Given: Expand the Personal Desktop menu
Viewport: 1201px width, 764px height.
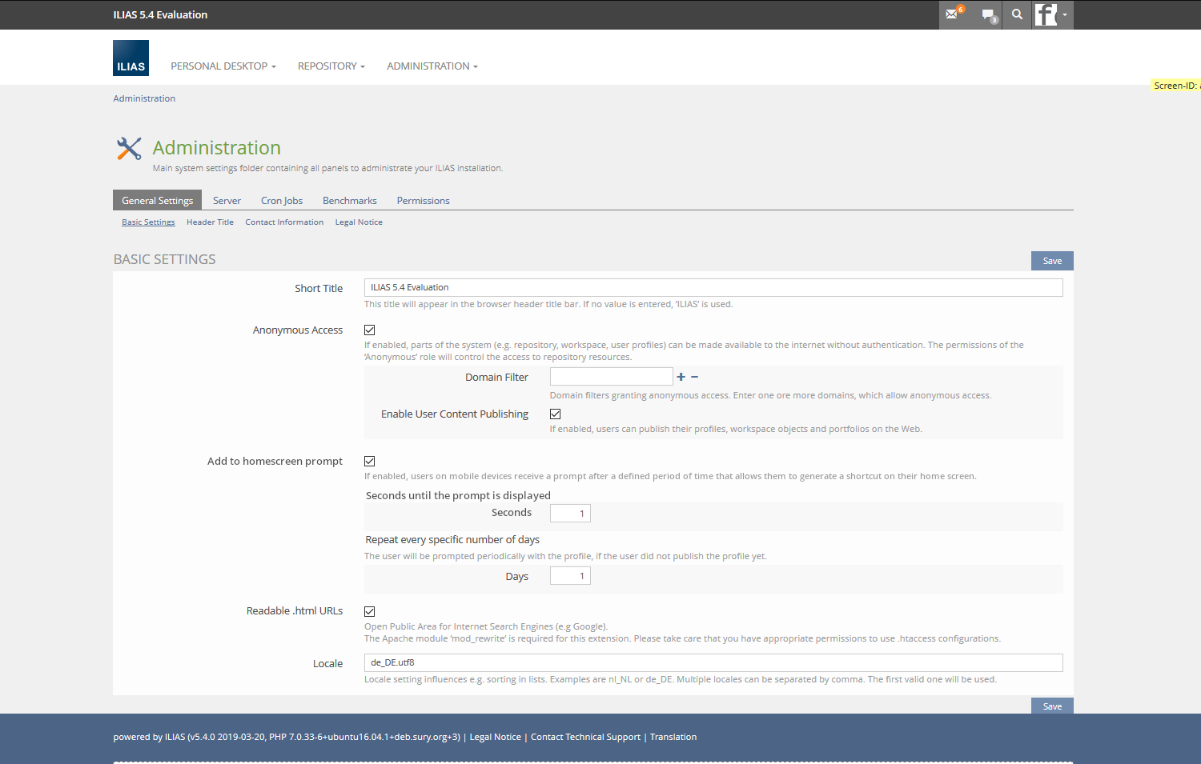Looking at the screenshot, I should (x=223, y=66).
